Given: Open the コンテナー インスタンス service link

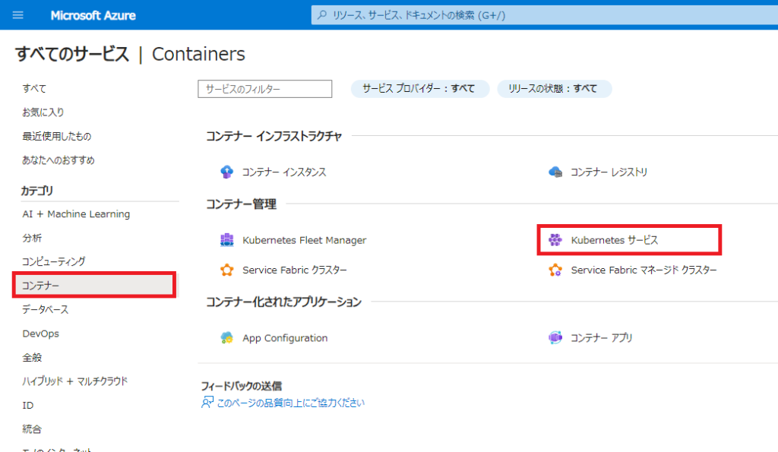Looking at the screenshot, I should click(x=284, y=172).
